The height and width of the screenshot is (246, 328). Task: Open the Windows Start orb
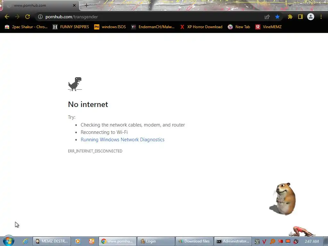[8, 241]
